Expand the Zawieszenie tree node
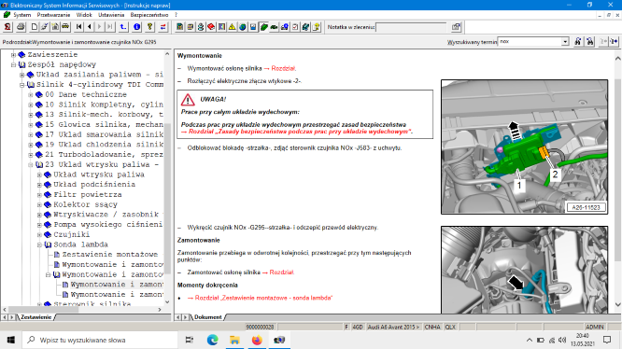Image resolution: width=622 pixels, height=349 pixels. [x=13, y=55]
